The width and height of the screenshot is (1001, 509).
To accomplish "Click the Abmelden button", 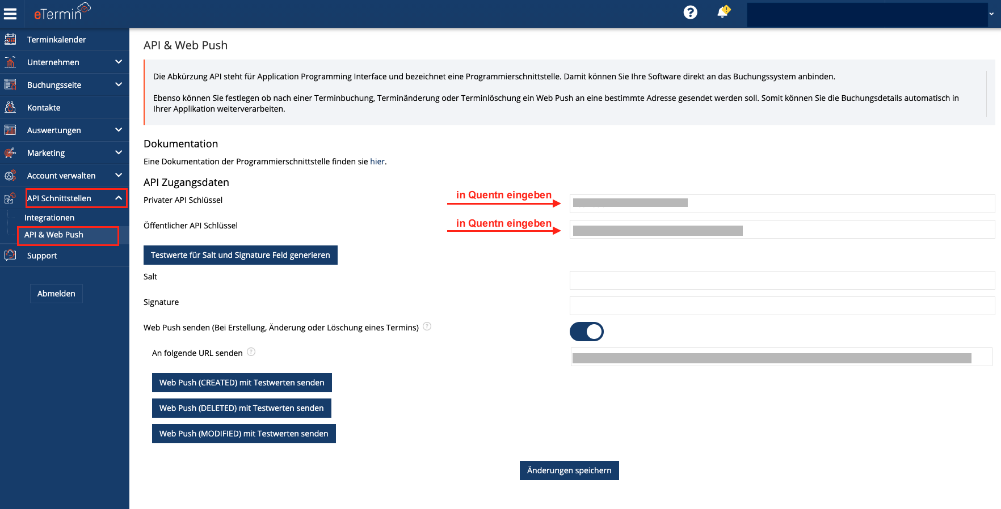I will 56,294.
